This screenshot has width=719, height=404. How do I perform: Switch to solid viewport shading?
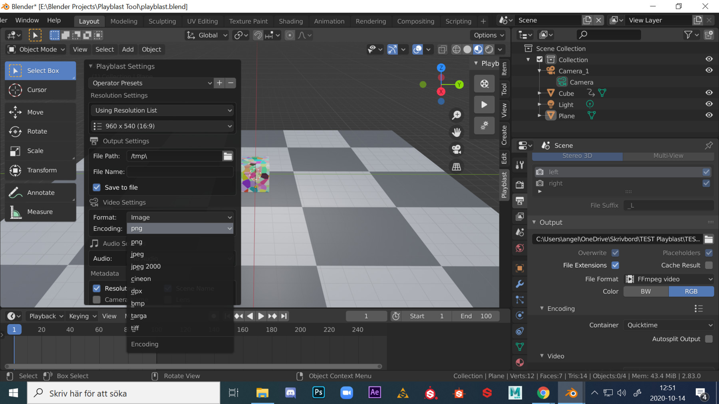click(x=467, y=49)
